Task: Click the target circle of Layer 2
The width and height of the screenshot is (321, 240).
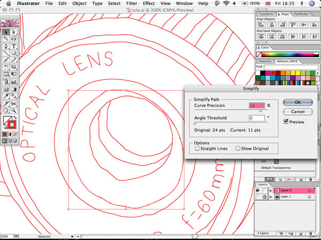Action: click(x=309, y=190)
